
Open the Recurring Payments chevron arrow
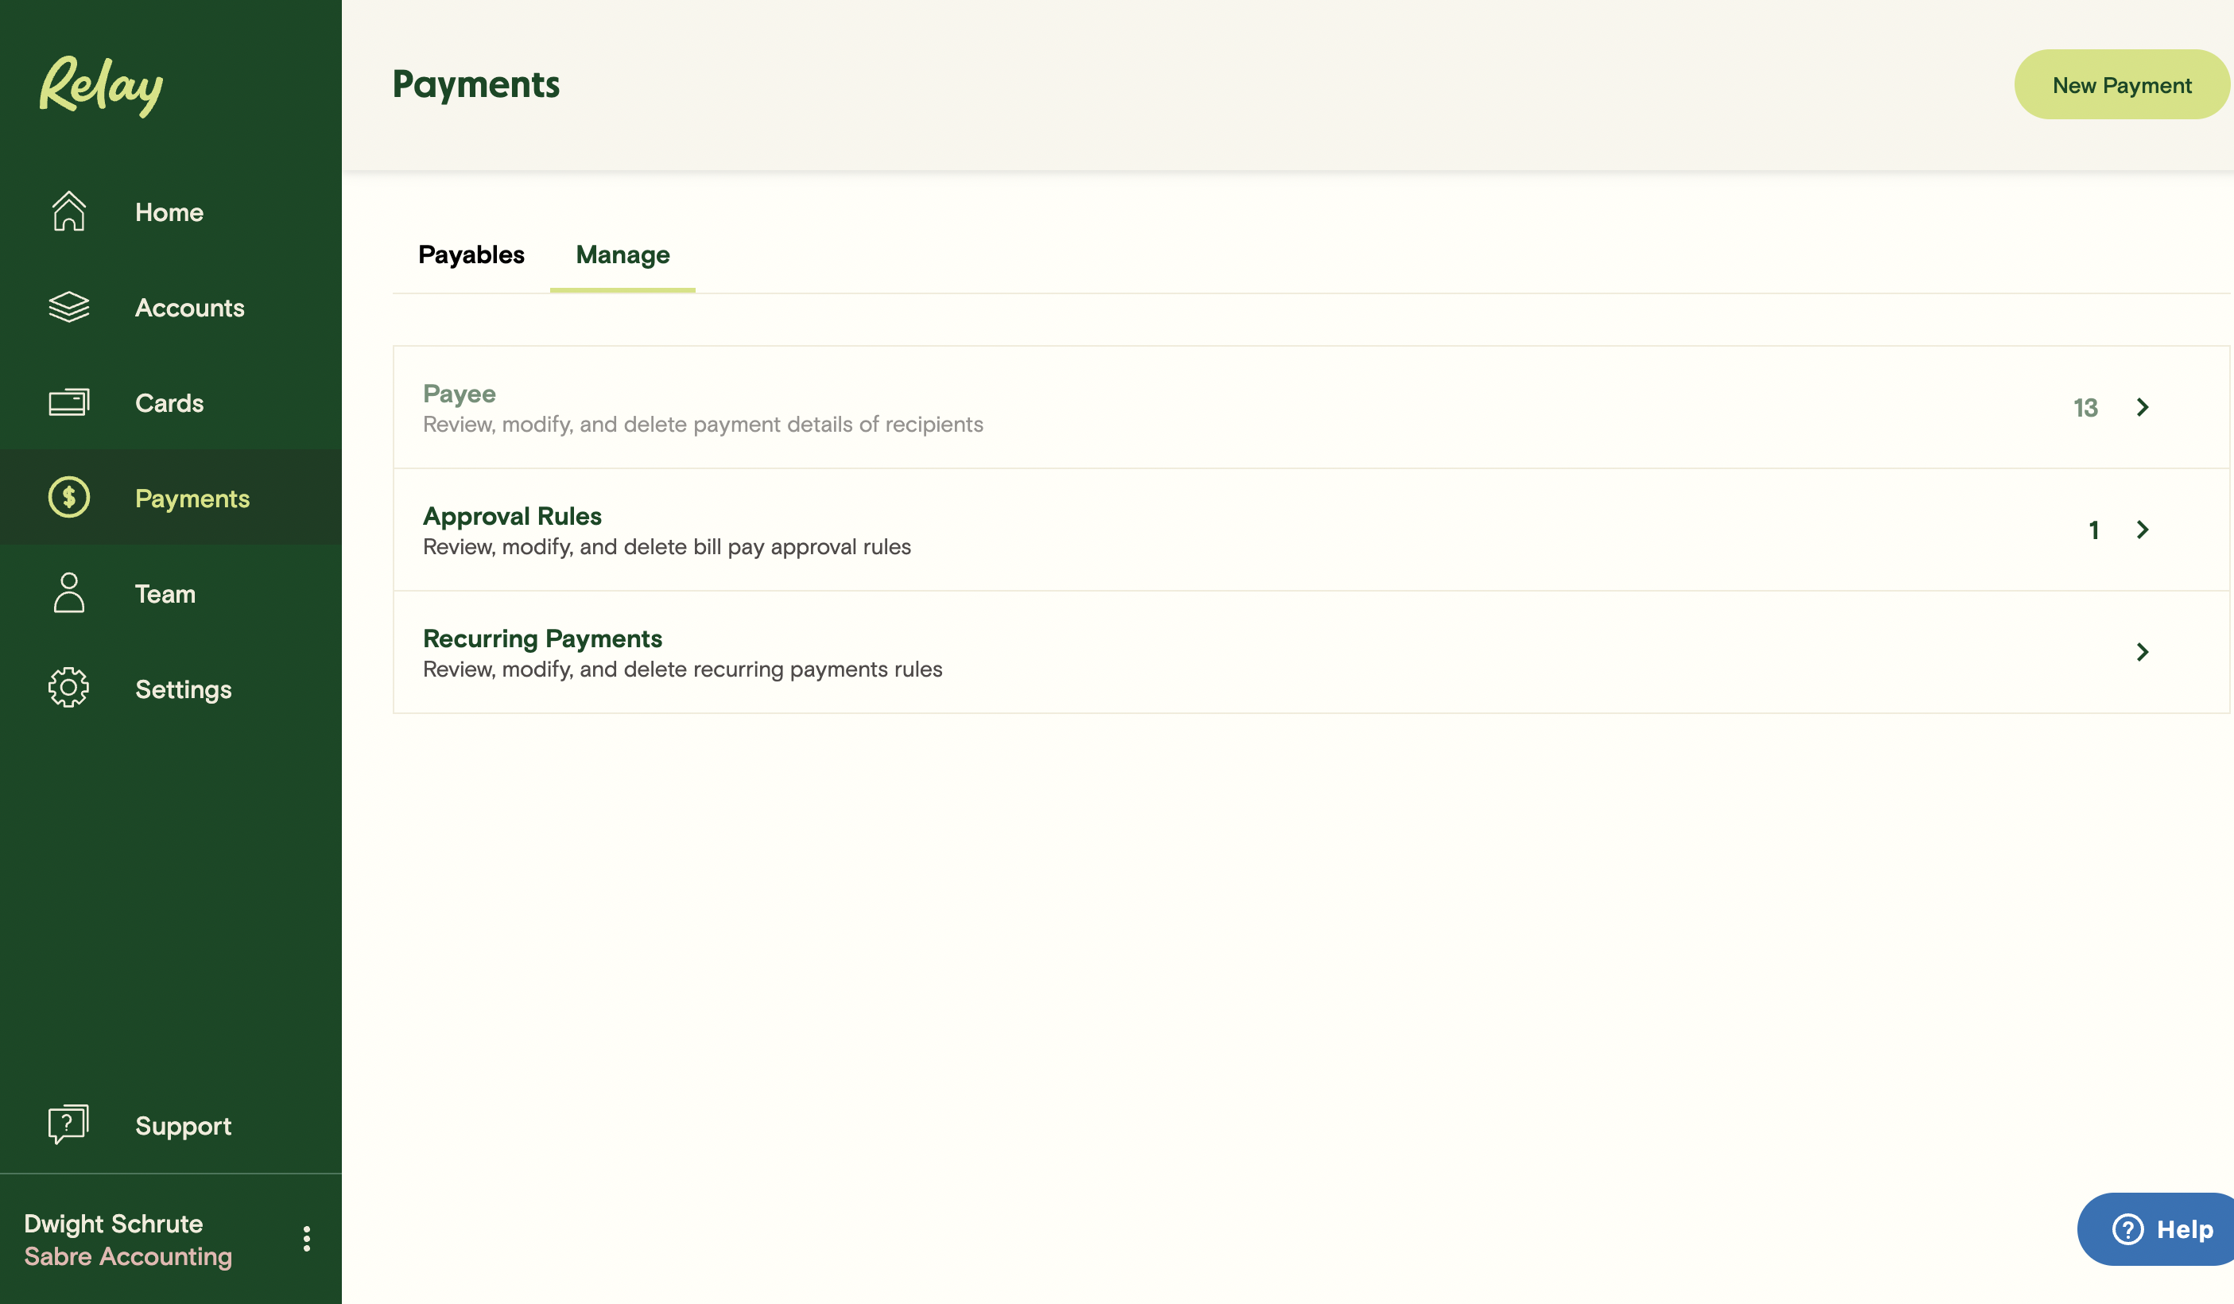[x=2142, y=651]
